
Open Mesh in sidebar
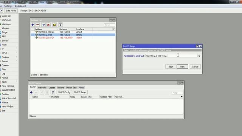point(4,45)
